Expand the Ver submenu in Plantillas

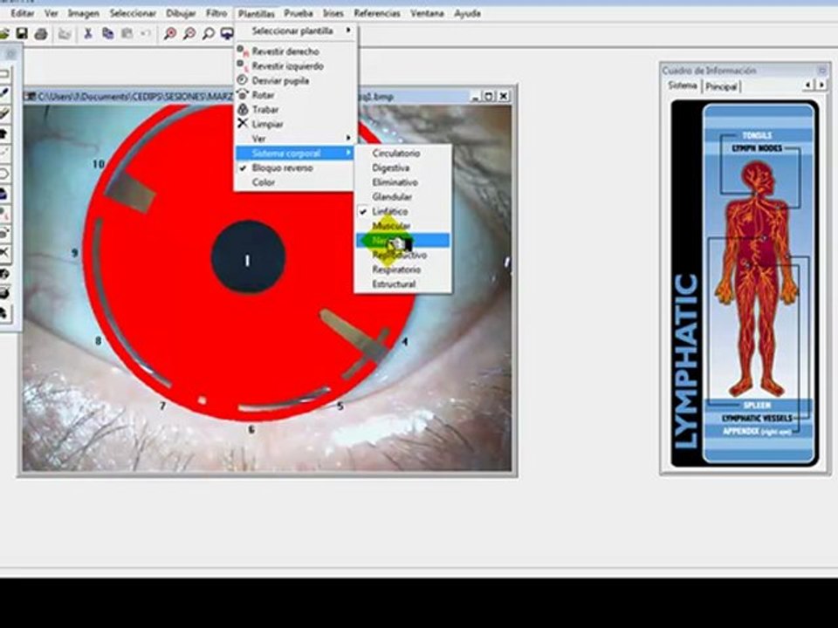click(294, 139)
